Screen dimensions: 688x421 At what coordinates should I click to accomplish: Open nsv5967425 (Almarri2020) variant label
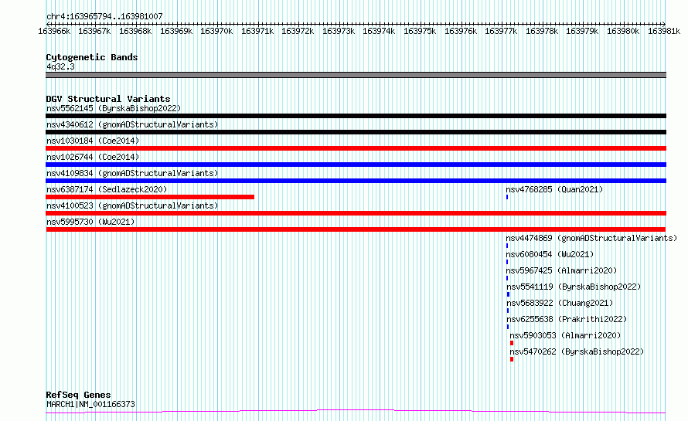561,270
